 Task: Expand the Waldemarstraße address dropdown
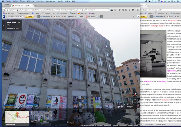pyautogui.click(x=23, y=17)
